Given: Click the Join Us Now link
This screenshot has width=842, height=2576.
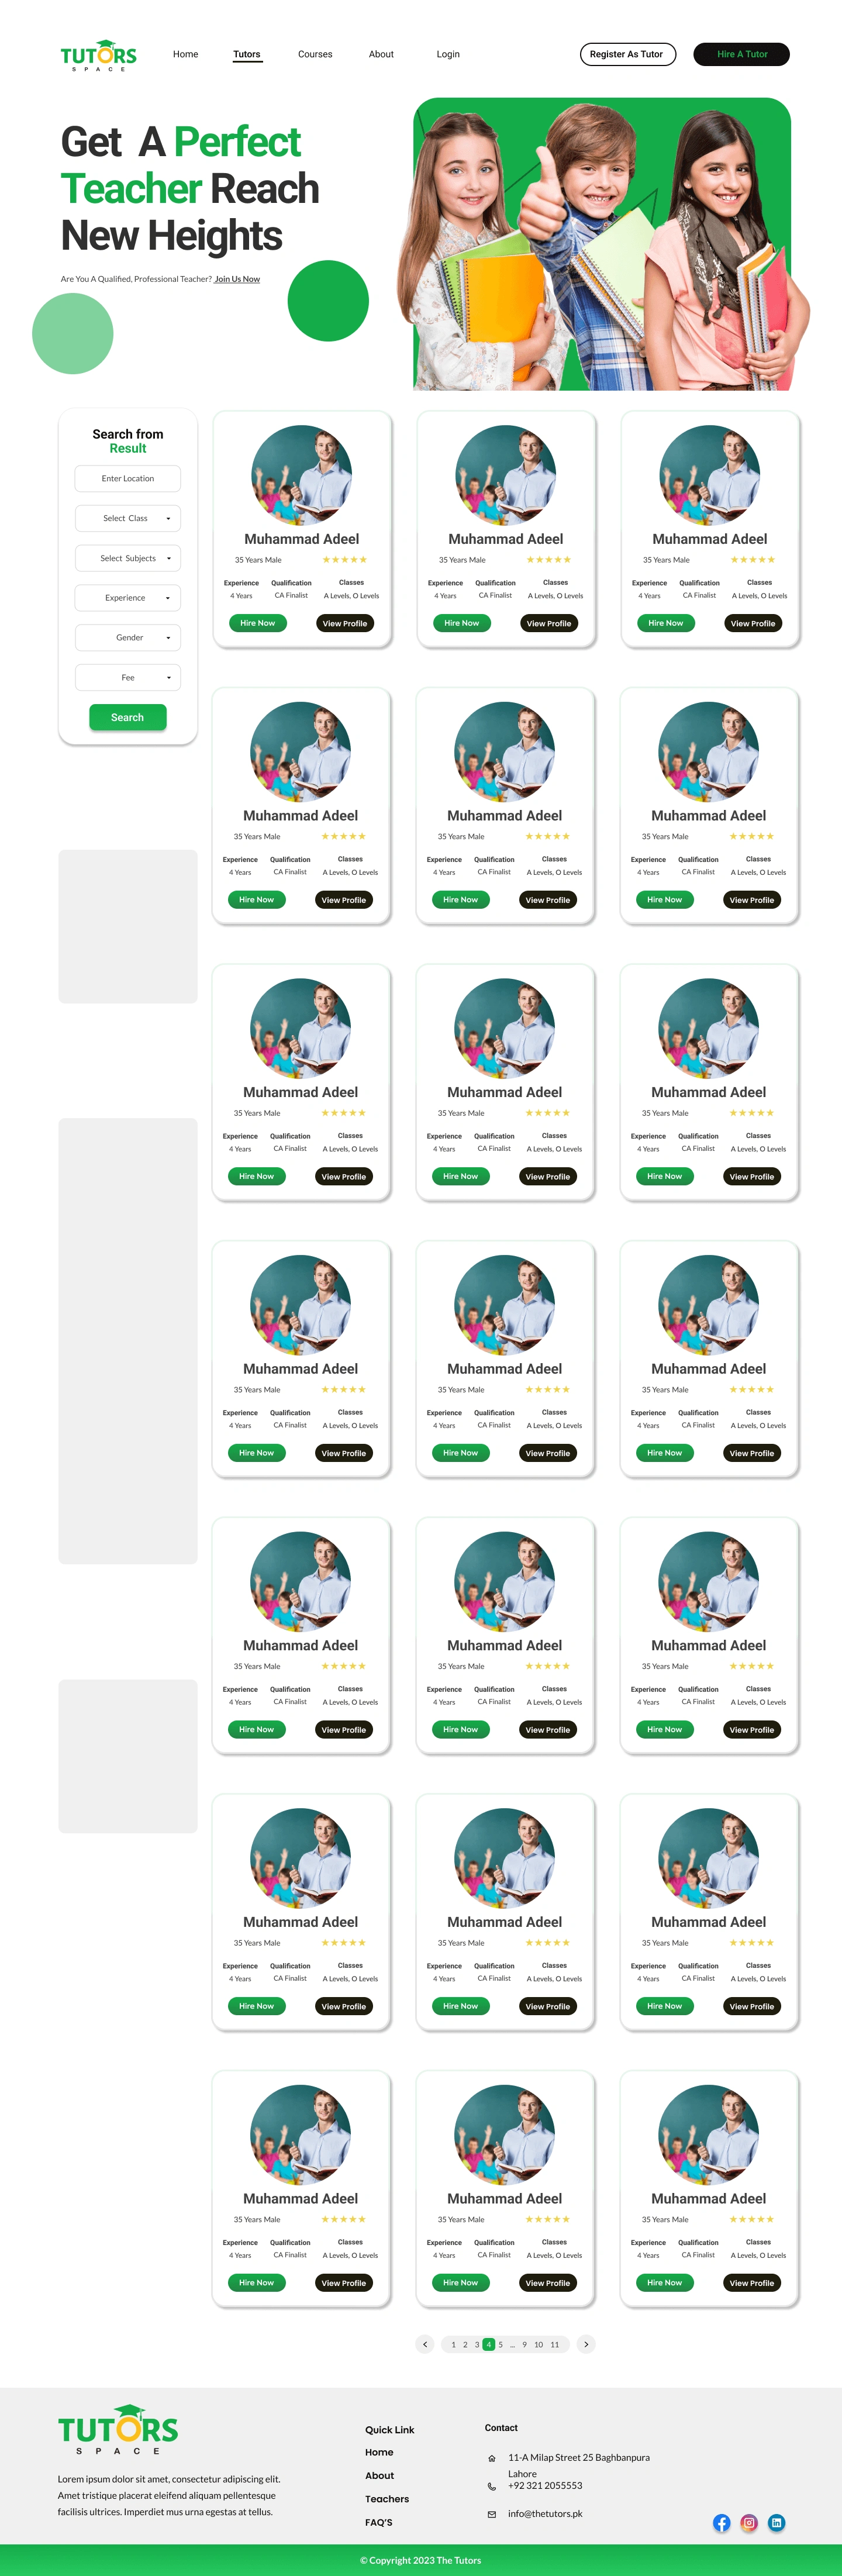Looking at the screenshot, I should tap(237, 279).
